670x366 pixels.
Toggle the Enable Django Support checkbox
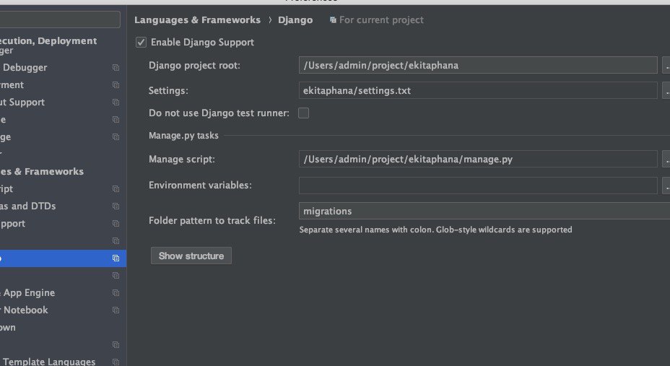[x=141, y=43]
